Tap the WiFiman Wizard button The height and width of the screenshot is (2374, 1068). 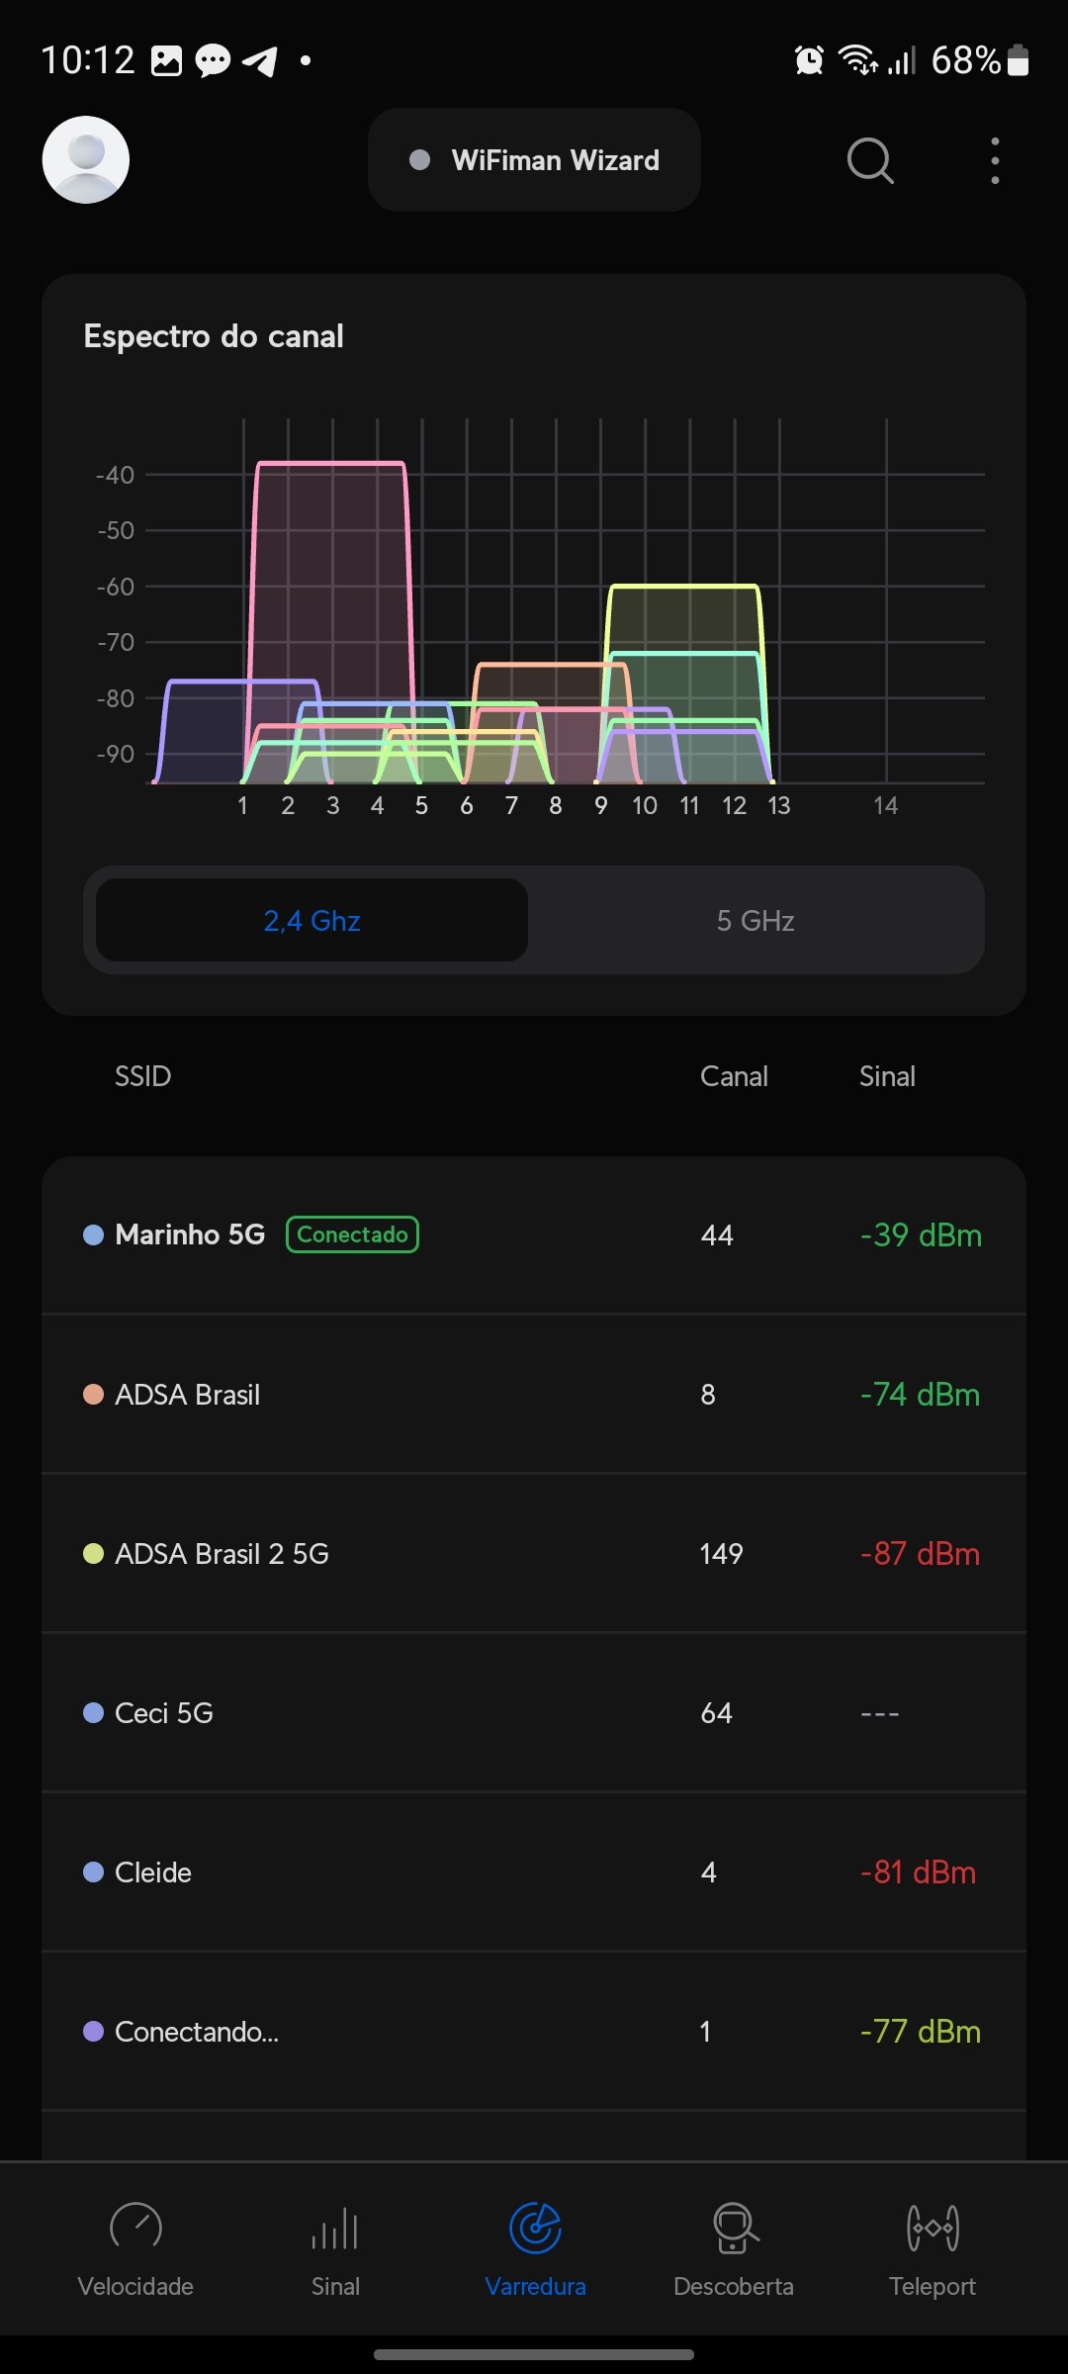[534, 160]
